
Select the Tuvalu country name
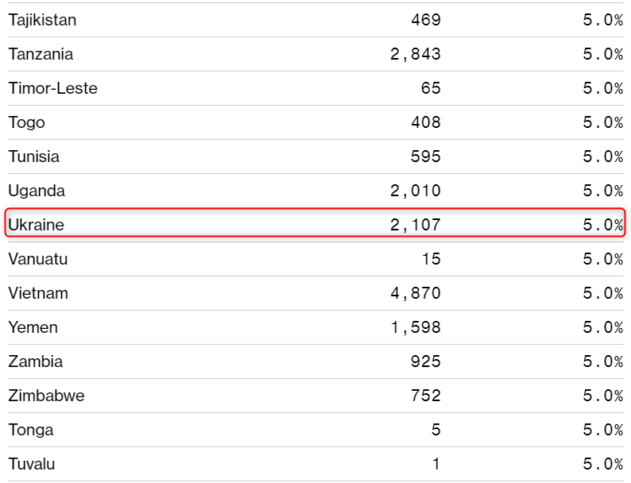pos(32,464)
